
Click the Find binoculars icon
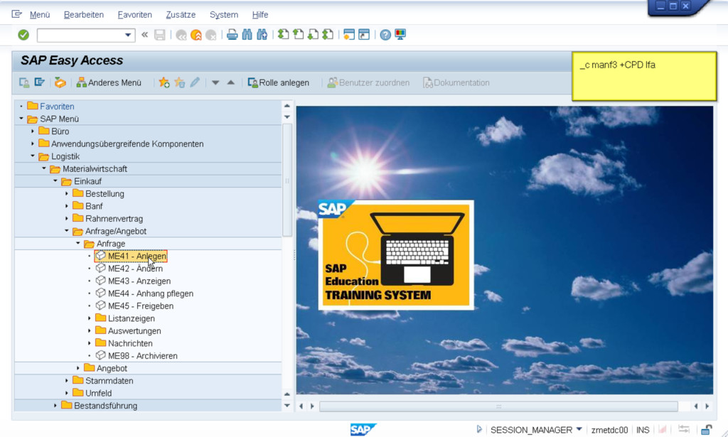(x=247, y=34)
